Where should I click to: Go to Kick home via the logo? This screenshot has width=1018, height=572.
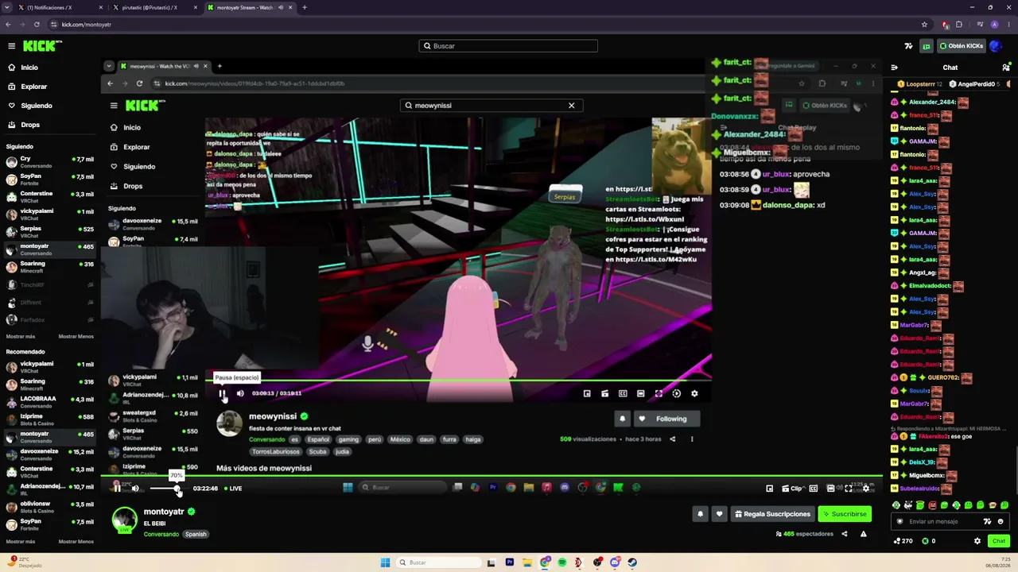42,46
